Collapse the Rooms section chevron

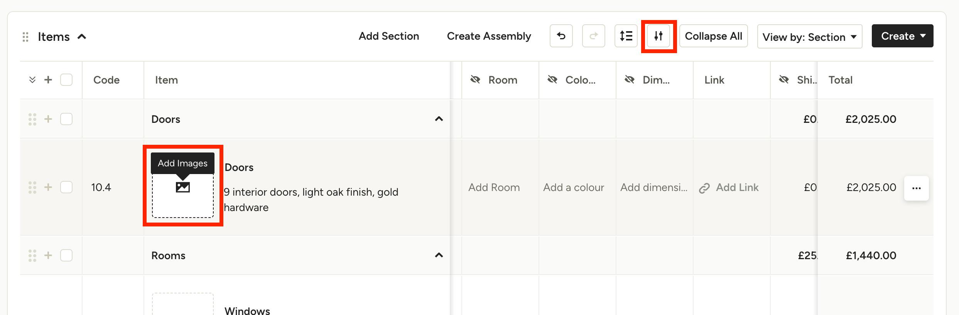pyautogui.click(x=439, y=255)
